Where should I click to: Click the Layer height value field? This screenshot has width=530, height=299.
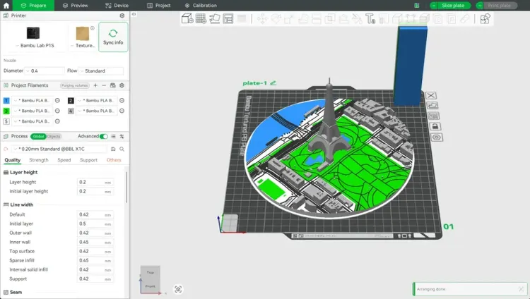click(95, 182)
